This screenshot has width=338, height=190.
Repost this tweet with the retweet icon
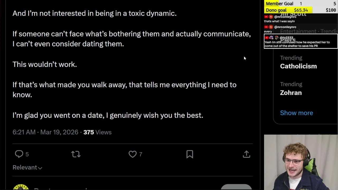(76, 154)
